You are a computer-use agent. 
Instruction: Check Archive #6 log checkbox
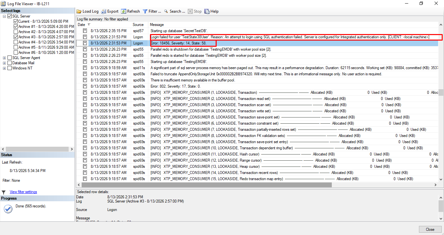coord(16,53)
